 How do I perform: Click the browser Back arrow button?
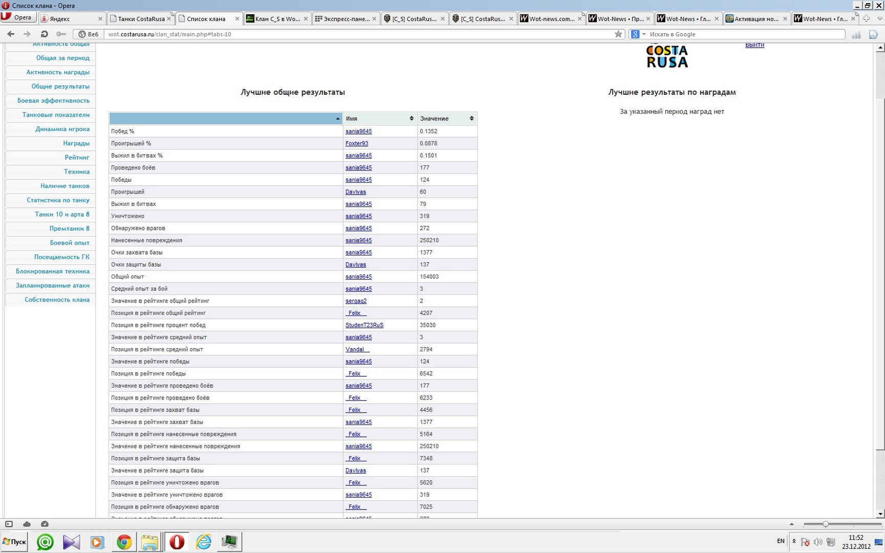pos(11,34)
